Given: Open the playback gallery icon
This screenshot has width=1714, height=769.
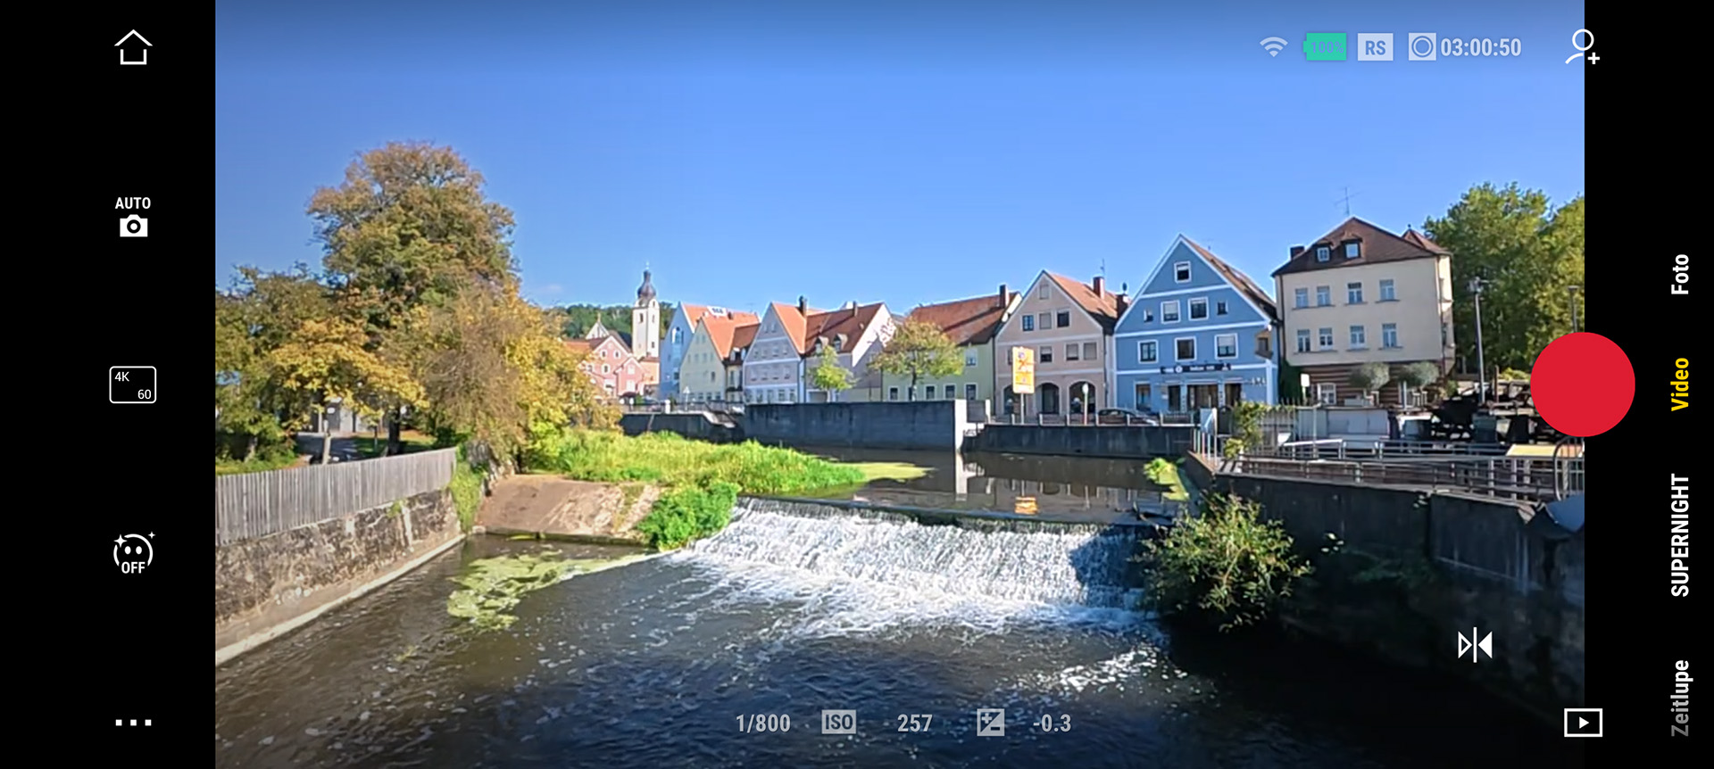Looking at the screenshot, I should [1583, 723].
